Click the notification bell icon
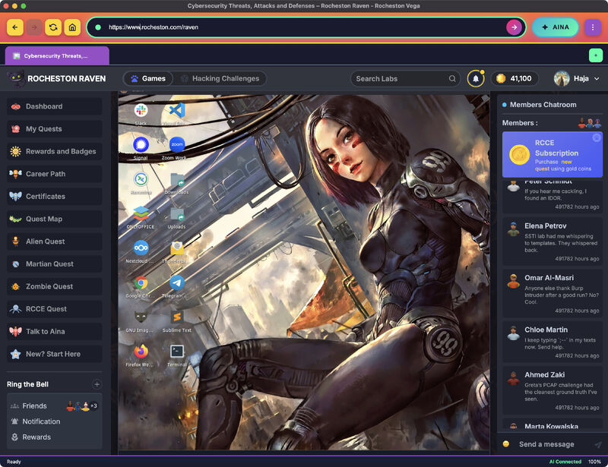The height and width of the screenshot is (467, 608). tap(476, 78)
